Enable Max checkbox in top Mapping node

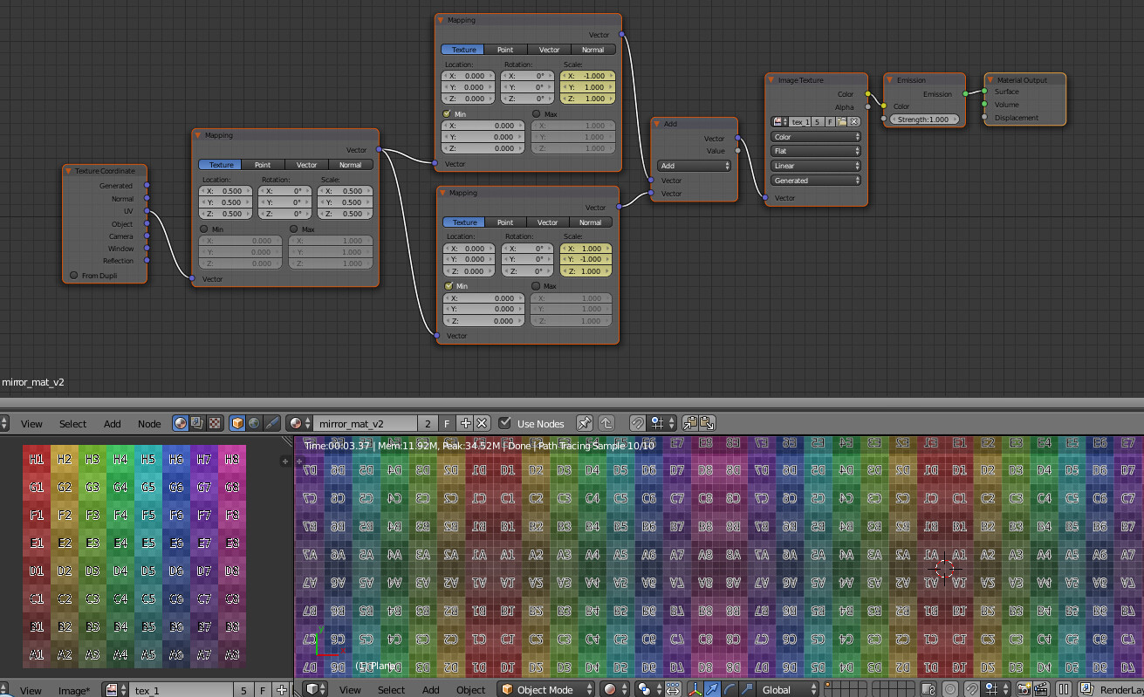[x=537, y=114]
